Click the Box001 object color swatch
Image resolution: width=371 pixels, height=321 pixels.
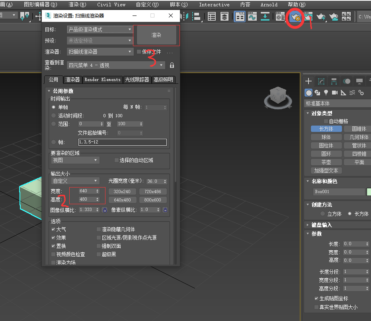point(369,191)
